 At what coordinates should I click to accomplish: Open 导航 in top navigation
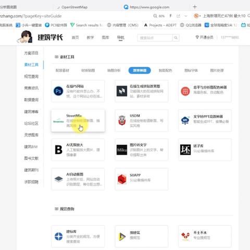click(x=120, y=37)
